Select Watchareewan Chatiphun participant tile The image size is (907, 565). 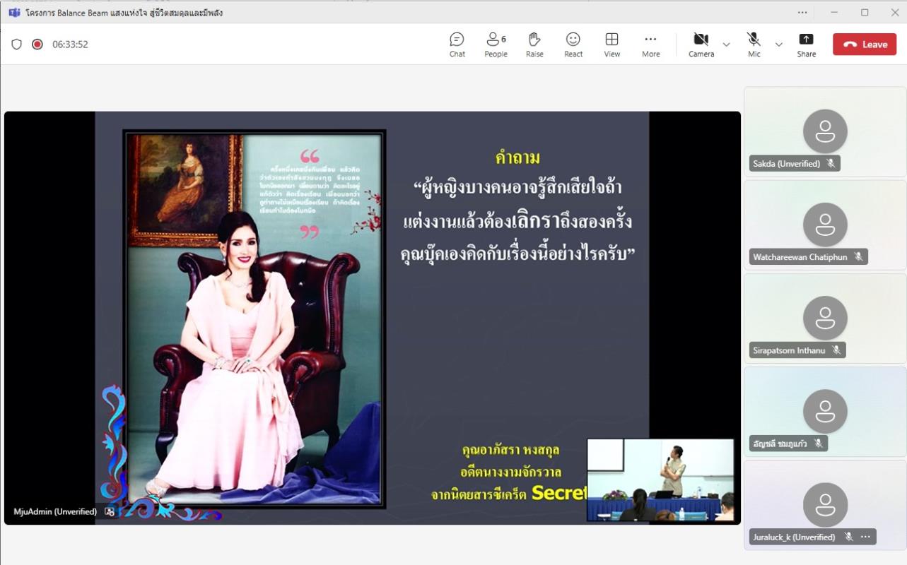[825, 225]
